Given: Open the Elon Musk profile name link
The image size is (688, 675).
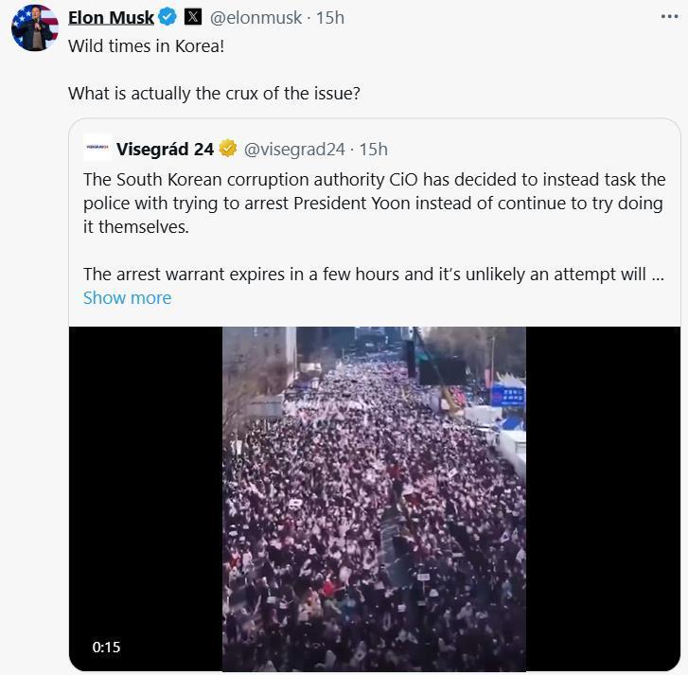Looking at the screenshot, I should click(111, 17).
